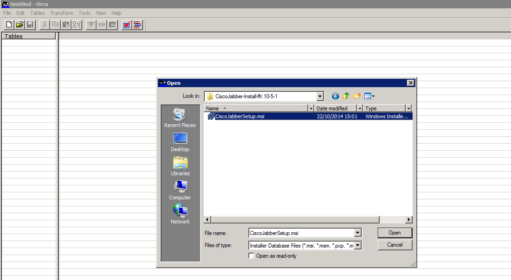Screen dimensions: 511x280
Task: Sort files by the Type column header
Action: click(x=385, y=108)
